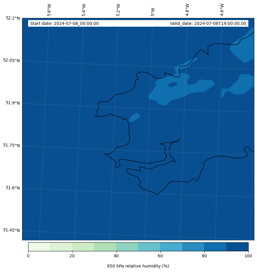The image size is (257, 272).
Task: Click the 4.8°W longitude label
Action: [187, 10]
